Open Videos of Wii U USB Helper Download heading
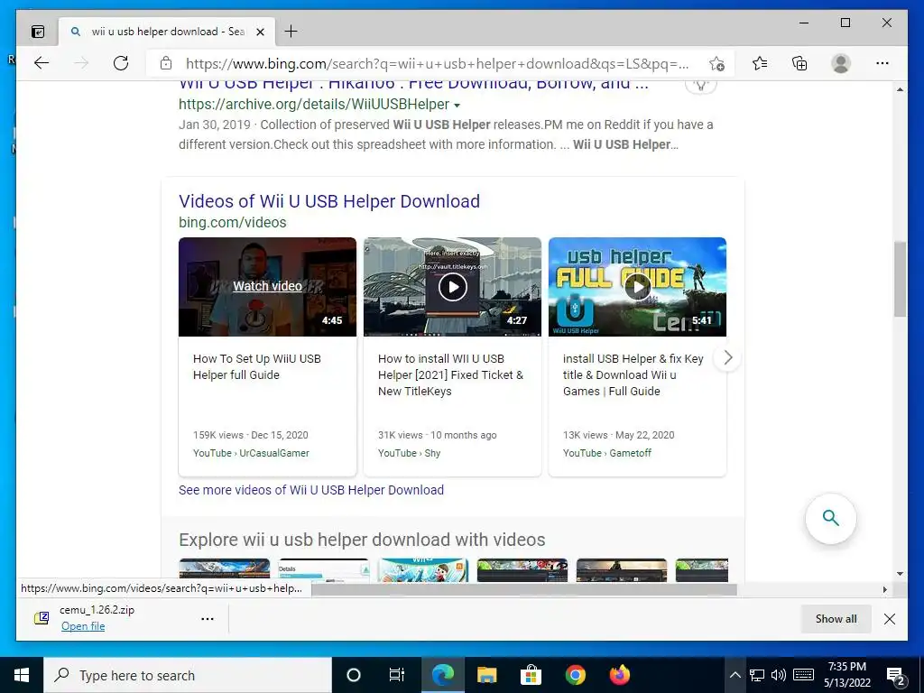This screenshot has height=693, width=924. coord(328,201)
